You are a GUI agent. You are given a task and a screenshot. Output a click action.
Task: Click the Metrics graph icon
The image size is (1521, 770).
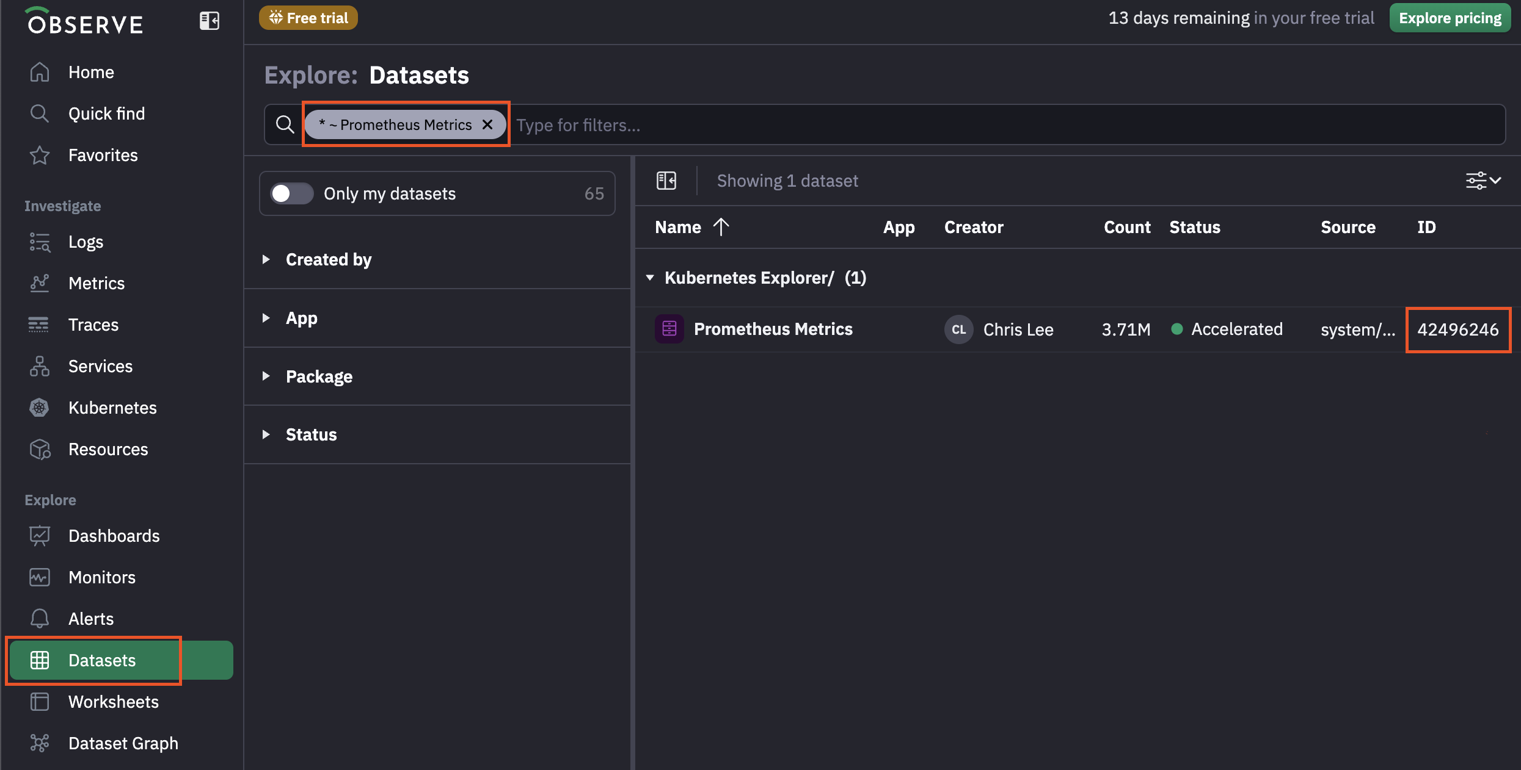40,283
